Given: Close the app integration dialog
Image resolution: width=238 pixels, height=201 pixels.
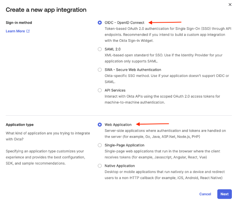Looking at the screenshot, I should point(230,5).
